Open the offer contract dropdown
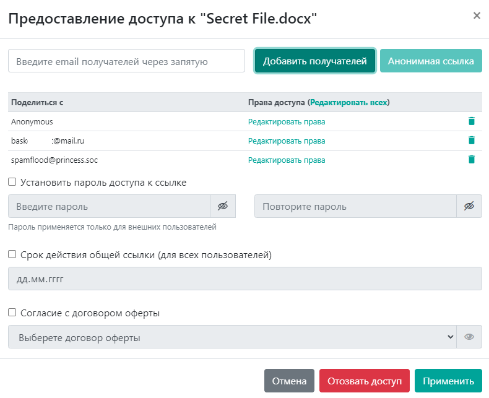This screenshot has height=398, width=489. click(232, 337)
